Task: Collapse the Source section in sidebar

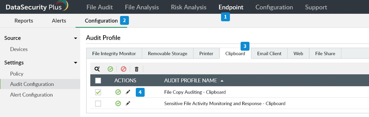Action: coord(75,38)
